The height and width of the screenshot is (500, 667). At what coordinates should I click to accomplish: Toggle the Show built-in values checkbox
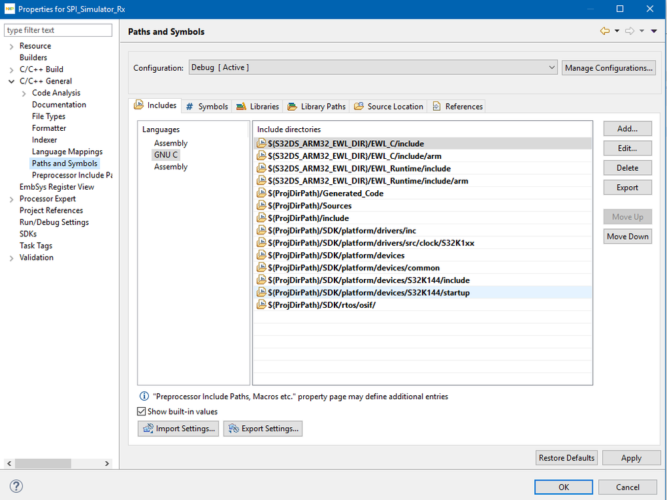click(x=142, y=411)
